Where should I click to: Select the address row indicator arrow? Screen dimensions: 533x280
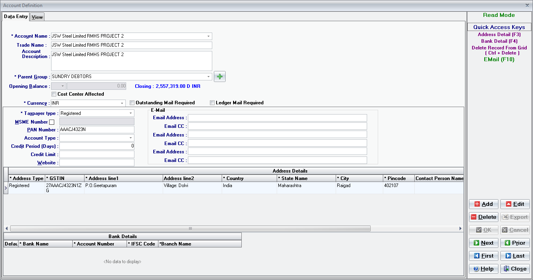tap(6, 188)
